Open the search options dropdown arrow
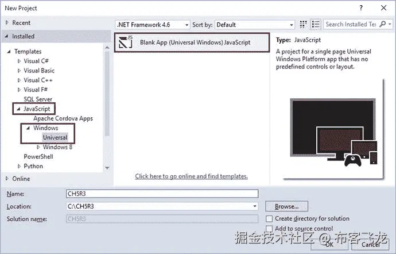 [390, 24]
